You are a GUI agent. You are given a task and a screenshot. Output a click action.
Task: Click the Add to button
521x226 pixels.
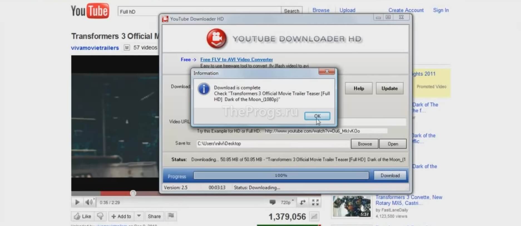[x=121, y=216]
